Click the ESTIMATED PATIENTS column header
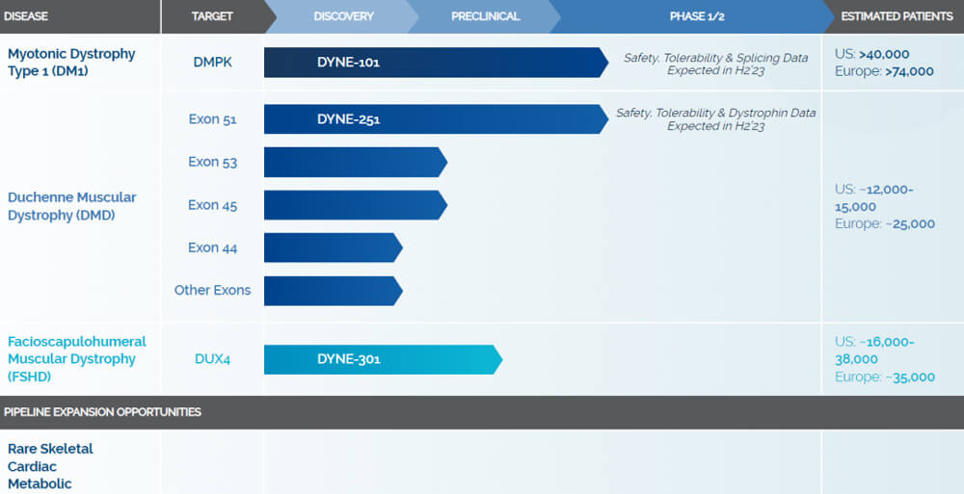This screenshot has width=964, height=494. [x=897, y=16]
